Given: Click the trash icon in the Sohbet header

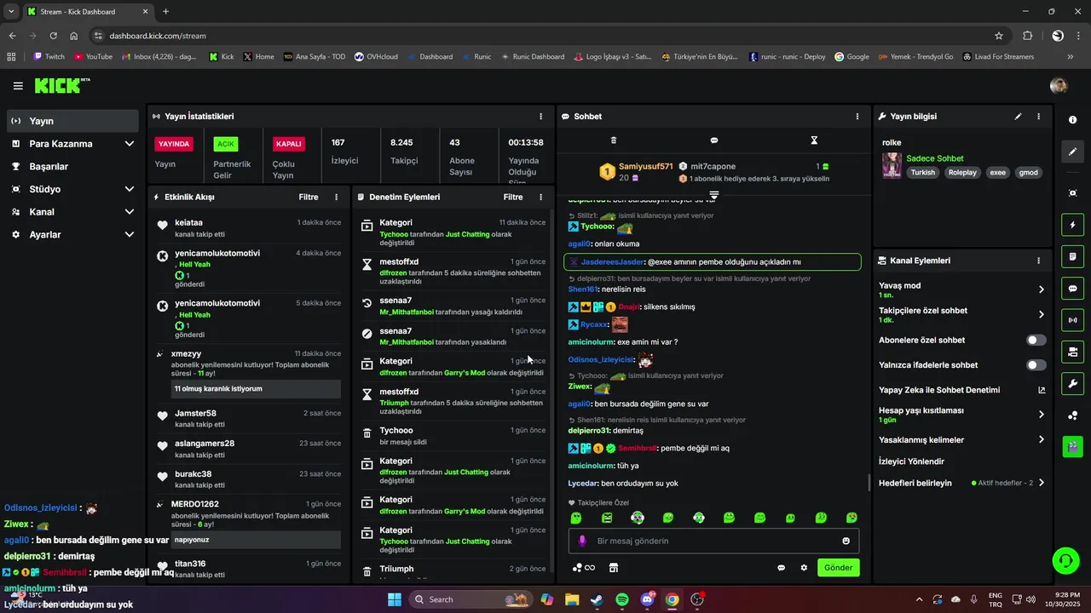Looking at the screenshot, I should click(614, 140).
